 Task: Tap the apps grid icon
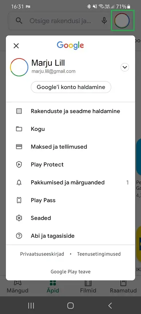click(x=19, y=111)
